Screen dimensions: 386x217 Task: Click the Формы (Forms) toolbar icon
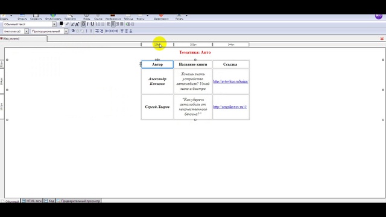point(141,17)
